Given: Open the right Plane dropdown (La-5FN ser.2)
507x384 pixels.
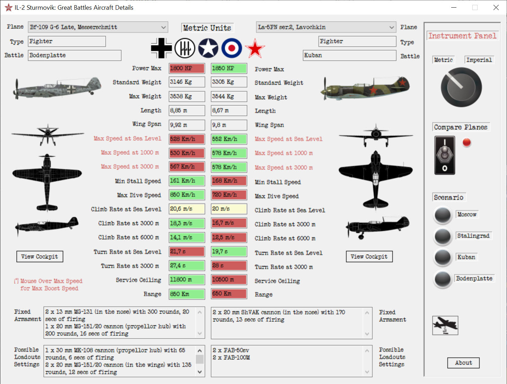Looking at the screenshot, I should (326, 27).
